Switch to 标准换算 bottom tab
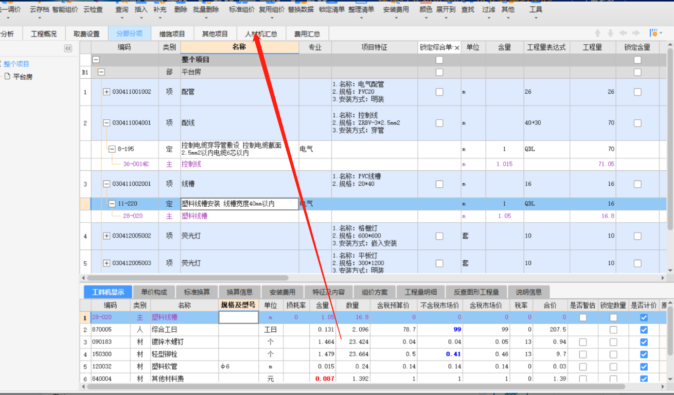Screen dimensions: 674x395 [197, 292]
